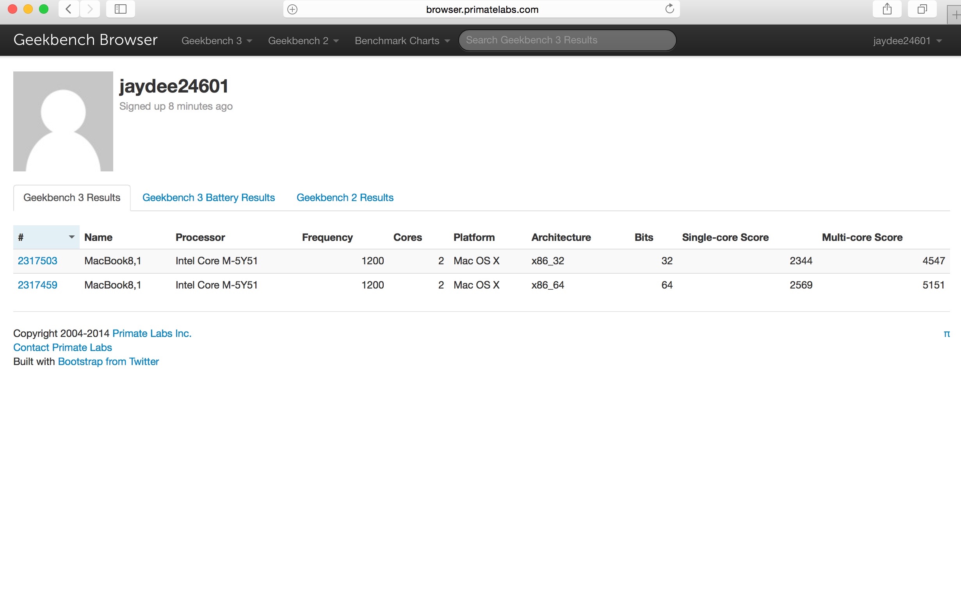Viewport: 961px width, 595px height.
Task: Click the Safari back arrow button
Action: [x=68, y=9]
